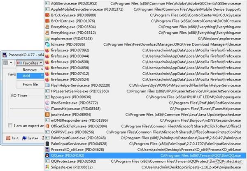The height and width of the screenshot is (171, 247).
Task: Click the KO Timer label
Action: [19, 95]
